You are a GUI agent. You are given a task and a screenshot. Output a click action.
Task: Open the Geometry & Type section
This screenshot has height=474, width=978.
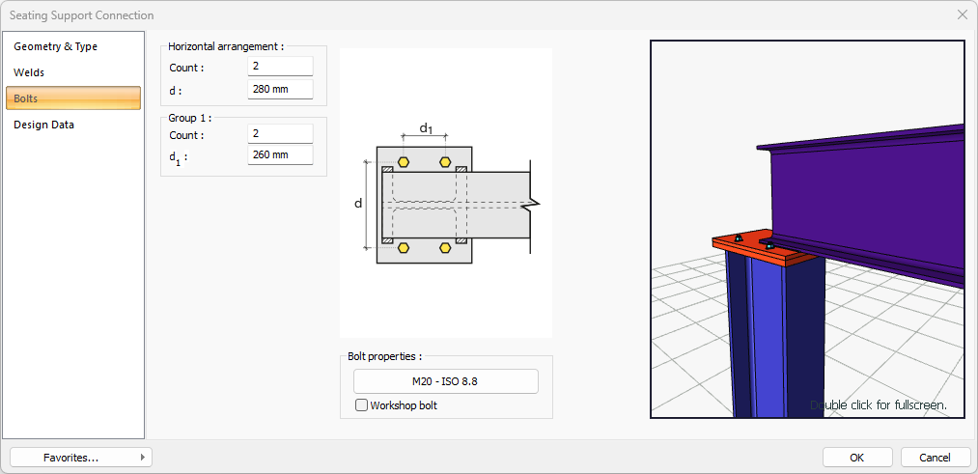[x=55, y=46]
